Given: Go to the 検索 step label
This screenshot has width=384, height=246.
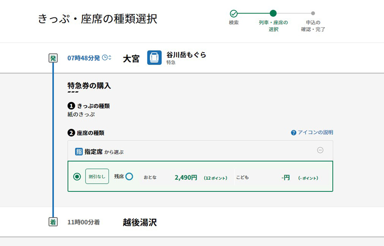Looking at the screenshot, I should [x=233, y=23].
